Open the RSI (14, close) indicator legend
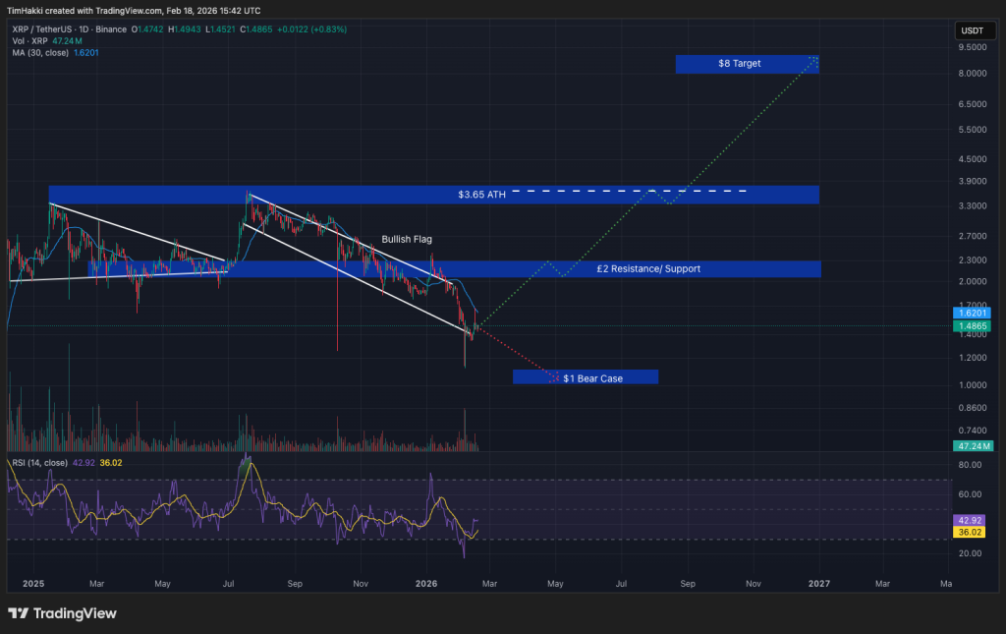 37,462
